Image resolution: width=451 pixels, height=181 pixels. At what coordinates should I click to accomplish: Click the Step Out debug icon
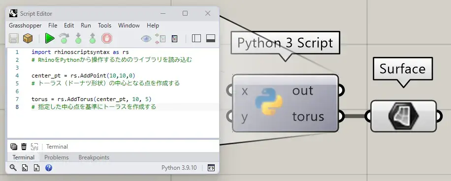click(x=93, y=38)
